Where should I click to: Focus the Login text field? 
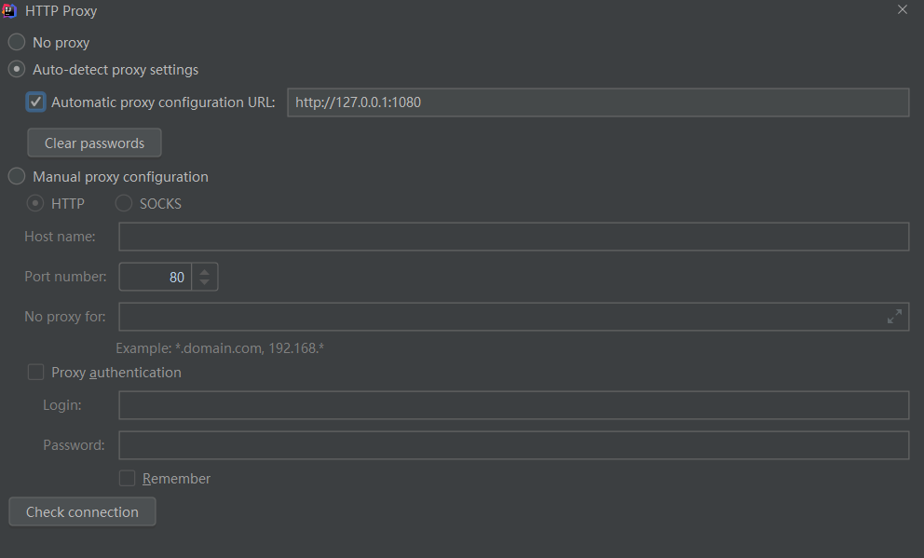tap(513, 405)
